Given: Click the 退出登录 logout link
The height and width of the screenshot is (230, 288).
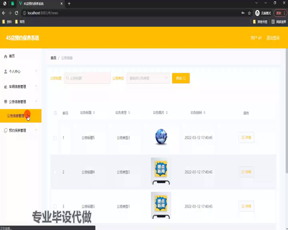Looking at the screenshot, I should [273, 38].
